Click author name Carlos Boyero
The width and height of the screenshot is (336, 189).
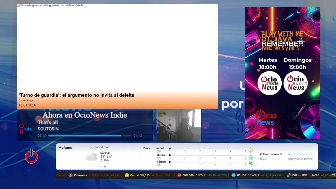[x=27, y=101]
